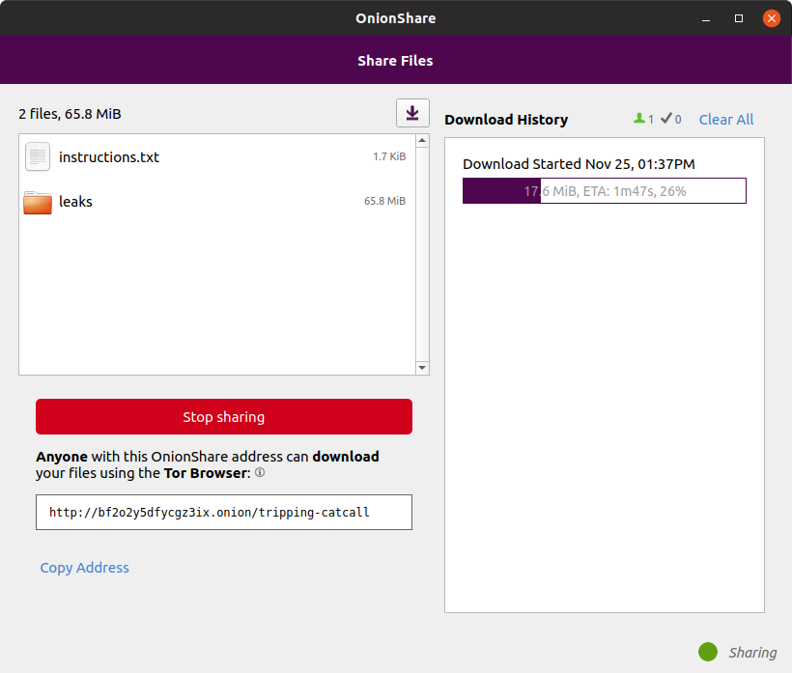Maximize the OnionShare window
Screen dimensions: 792x673
coord(739,18)
